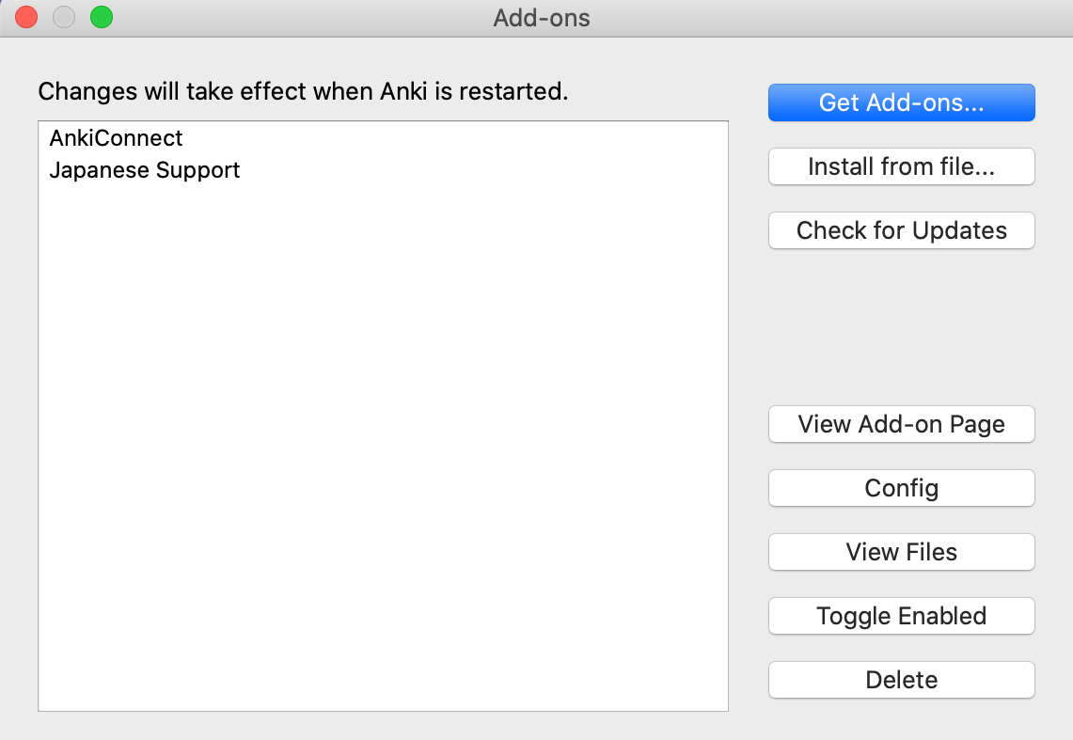Image resolution: width=1073 pixels, height=740 pixels.
Task: Open the Config editor for the add-on
Action: (x=901, y=488)
